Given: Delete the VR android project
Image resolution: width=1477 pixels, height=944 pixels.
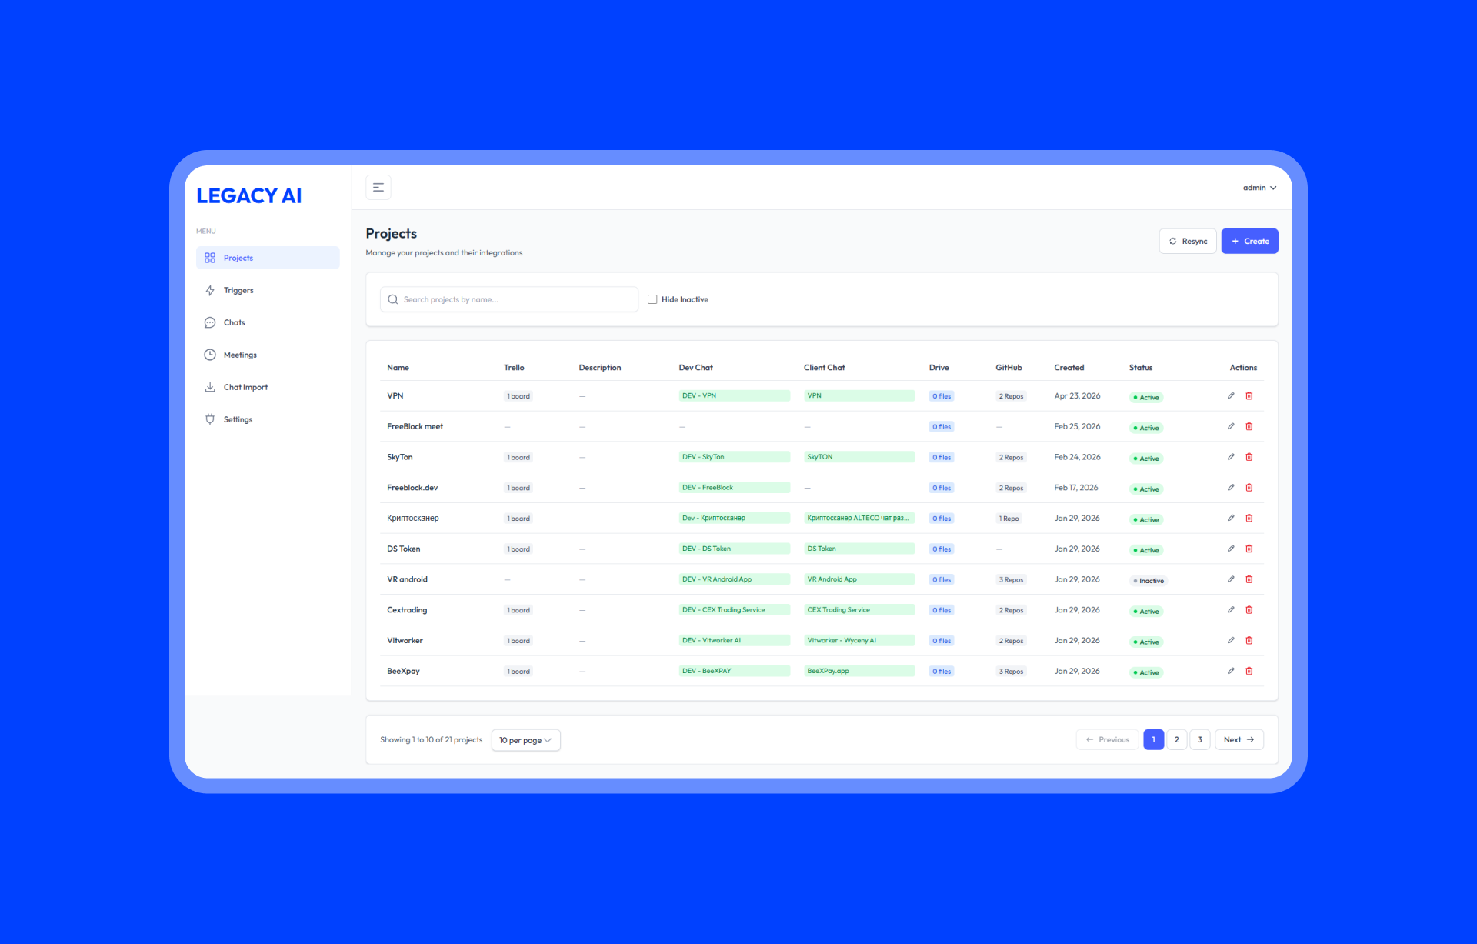Looking at the screenshot, I should [1249, 579].
